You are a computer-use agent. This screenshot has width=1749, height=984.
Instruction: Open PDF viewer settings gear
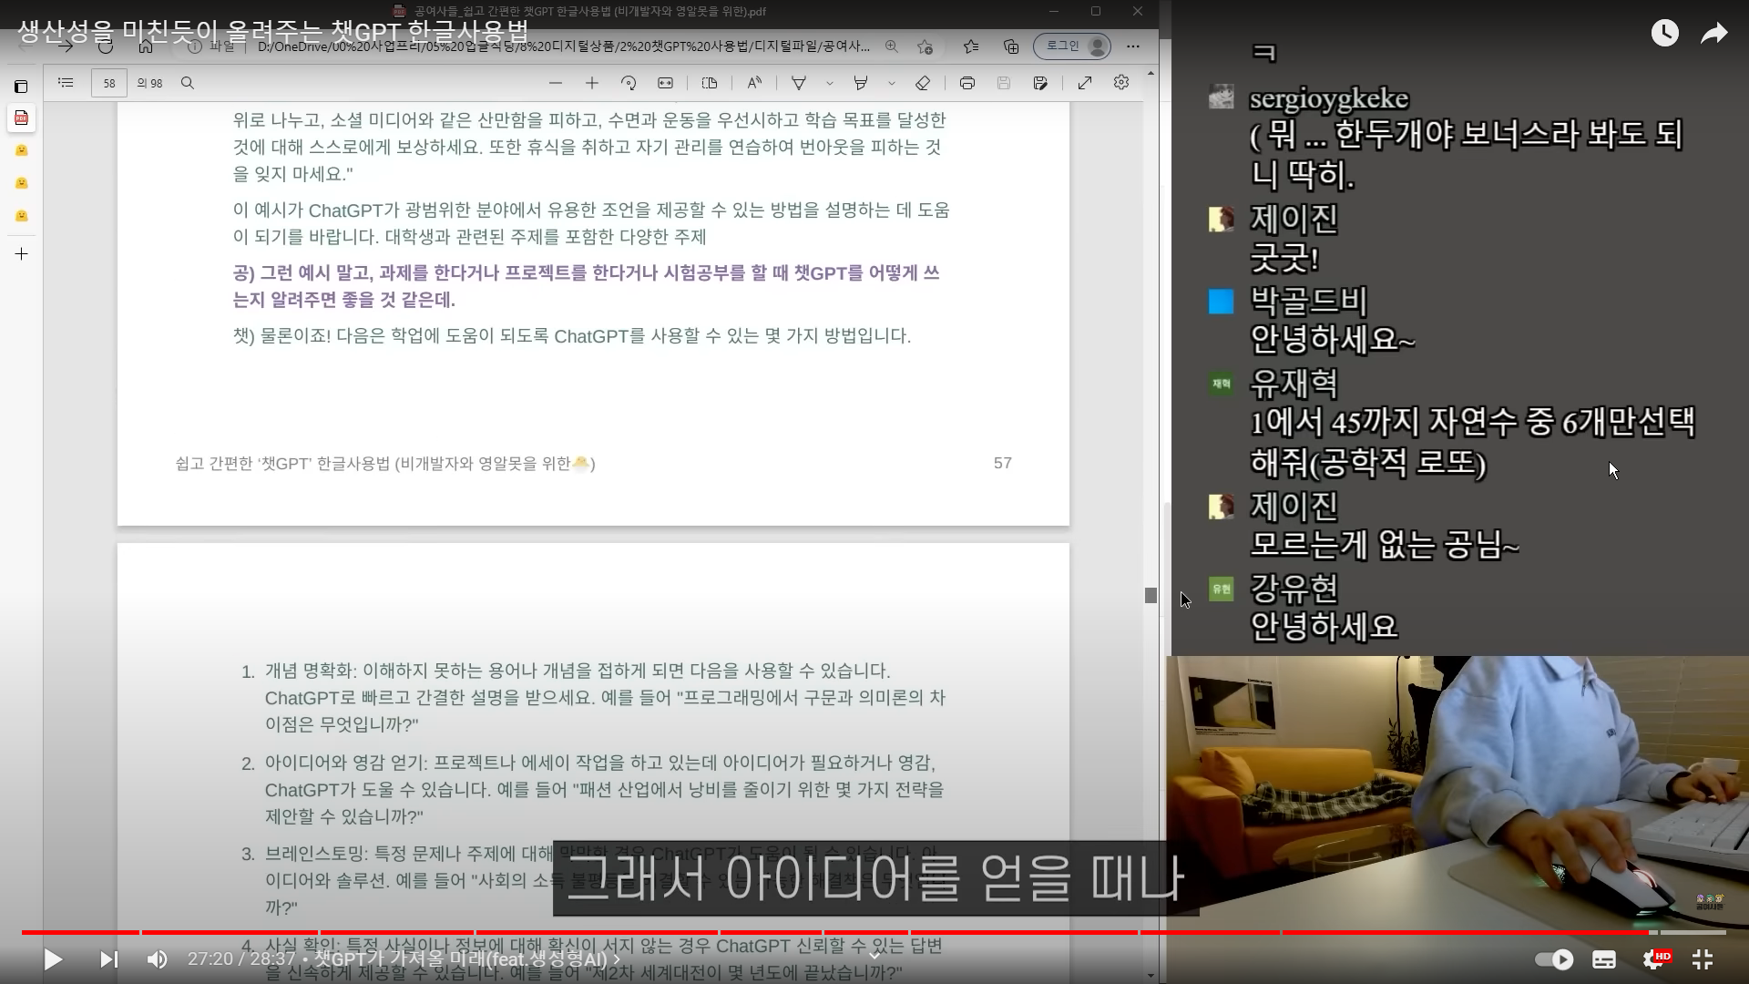(1121, 83)
